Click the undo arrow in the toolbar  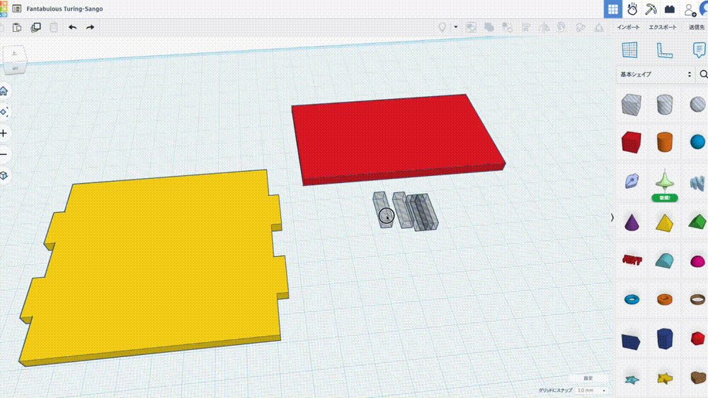pos(72,27)
